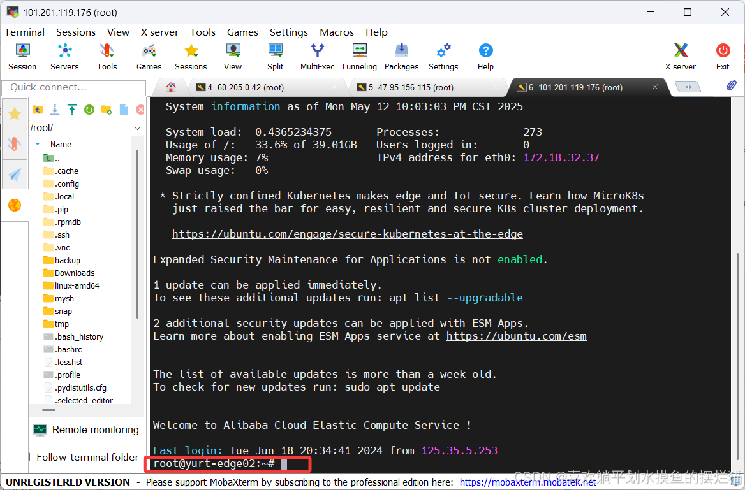The width and height of the screenshot is (745, 490).
Task: Click the Games toolbar icon
Action: pos(149,57)
